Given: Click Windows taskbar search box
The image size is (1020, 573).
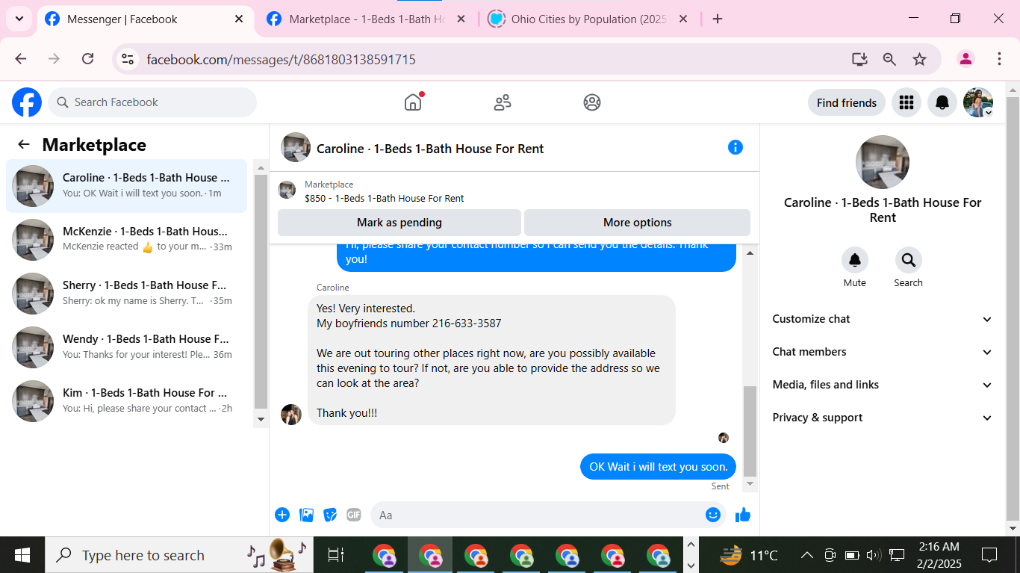Looking at the screenshot, I should (x=179, y=555).
